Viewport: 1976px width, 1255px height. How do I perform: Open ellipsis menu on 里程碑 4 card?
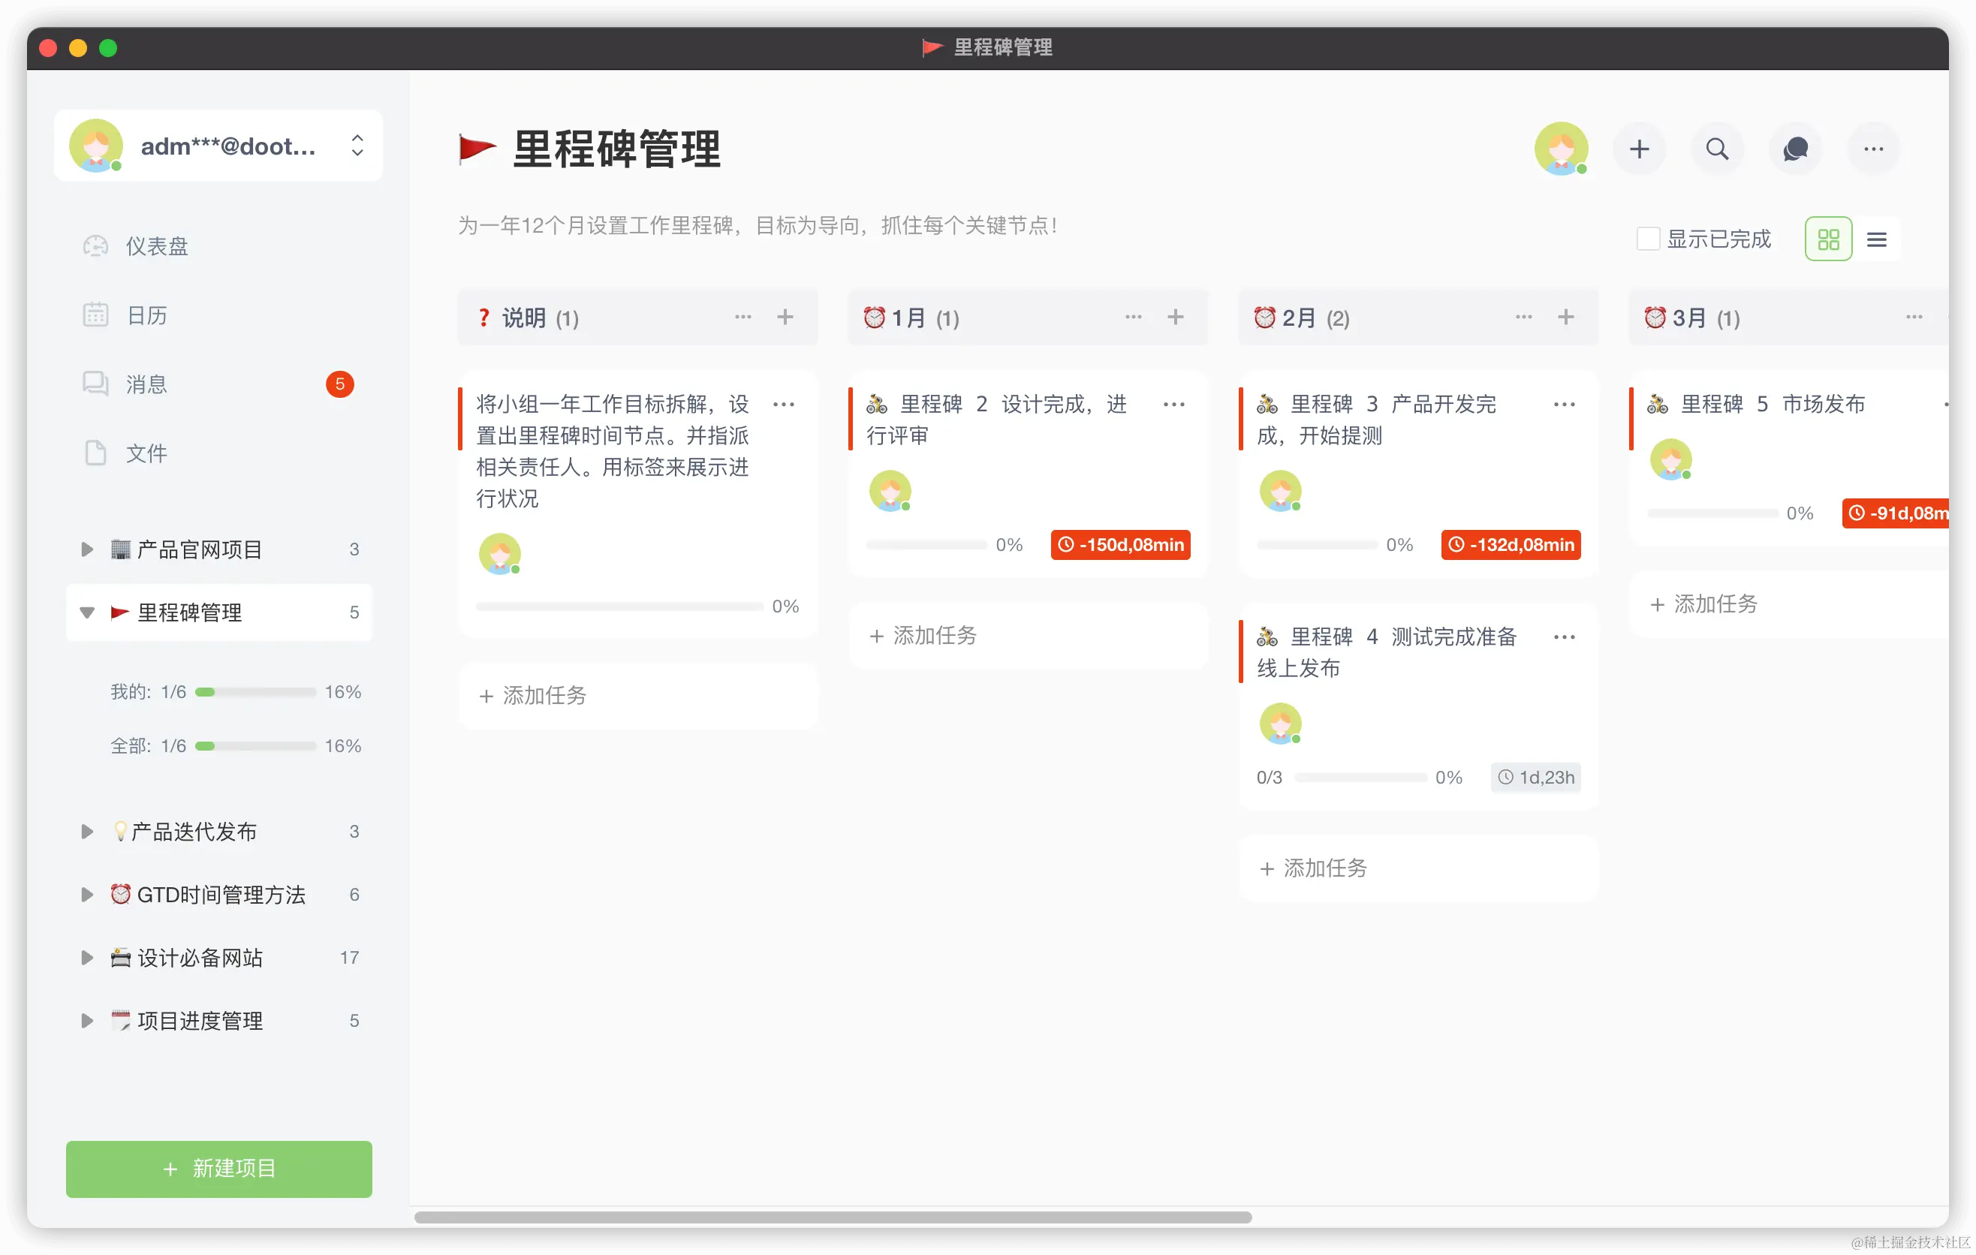point(1564,637)
